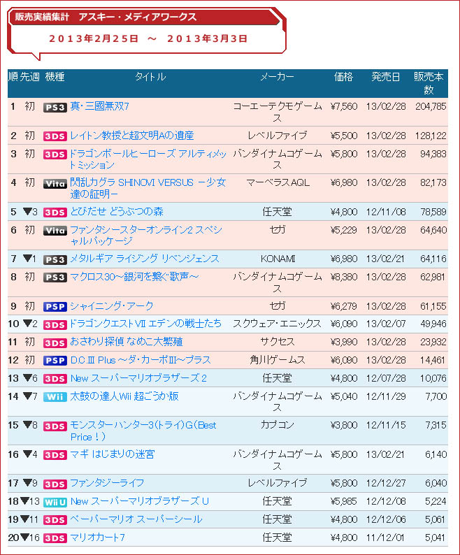460x555 pixels.
Task: Open メタルギア ライジング リベンジェンス link
Action: point(145,259)
